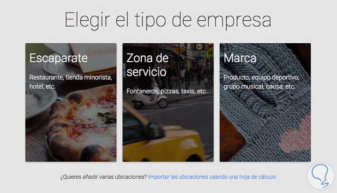337x193 pixels.
Task: Click the '¿Quieres añadir varias ubicaciones?' question text
Action: [103, 177]
